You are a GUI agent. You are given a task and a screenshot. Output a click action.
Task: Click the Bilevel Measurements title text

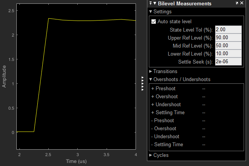click(x=185, y=3)
